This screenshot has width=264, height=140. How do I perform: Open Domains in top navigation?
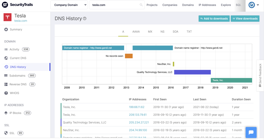188,5
